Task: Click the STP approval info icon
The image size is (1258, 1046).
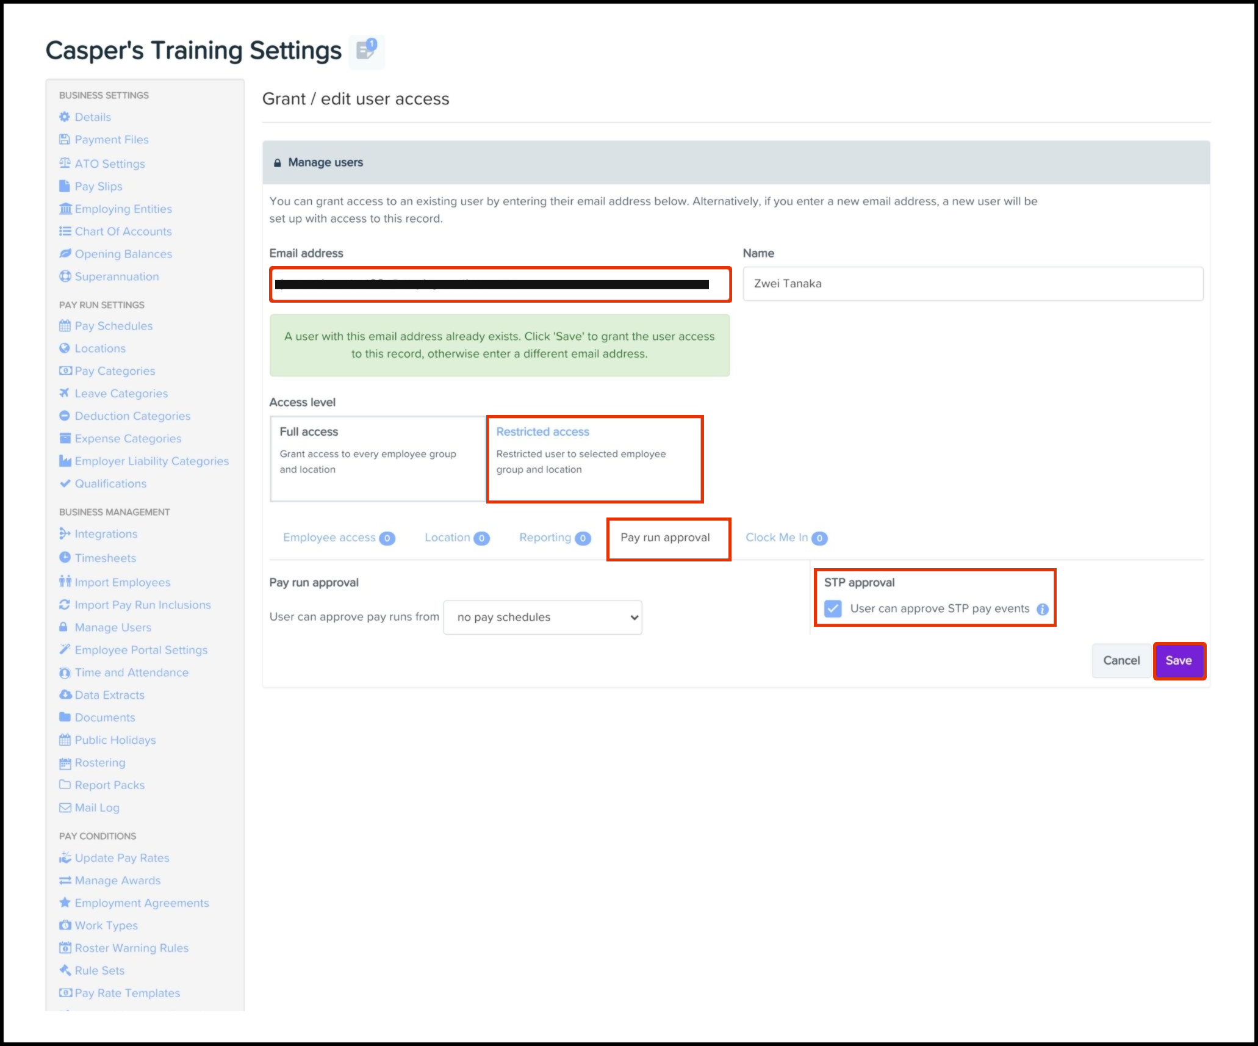Action: (x=1043, y=609)
